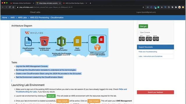The width and height of the screenshot is (186, 104).
Task: Click the yellow circle icon at toolbar end
Action: 183,7
